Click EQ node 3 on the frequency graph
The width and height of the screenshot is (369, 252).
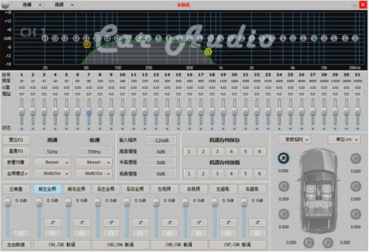65,38
